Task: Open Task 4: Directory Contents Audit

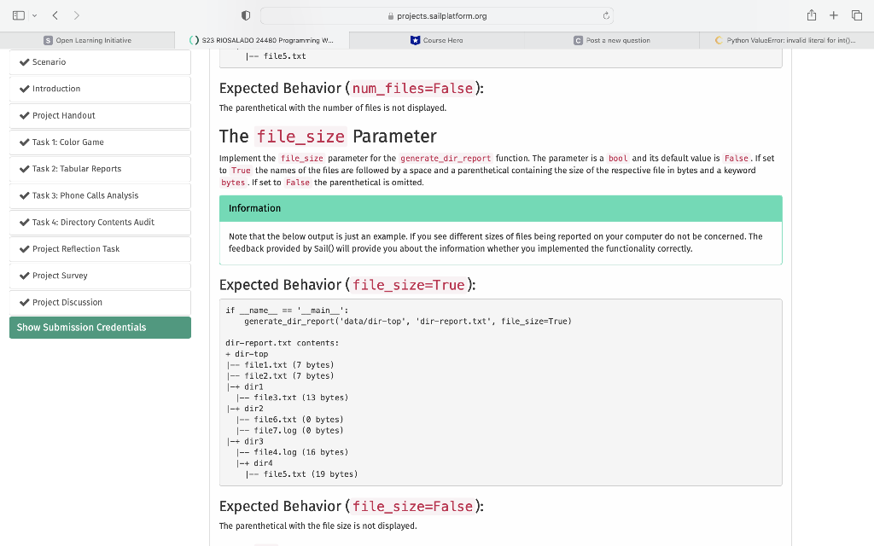Action: pyautogui.click(x=101, y=223)
